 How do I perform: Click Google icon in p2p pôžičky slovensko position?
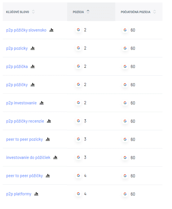78,30
